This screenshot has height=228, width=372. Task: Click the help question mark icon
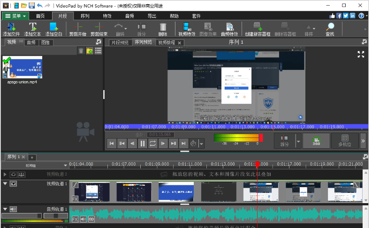click(361, 15)
